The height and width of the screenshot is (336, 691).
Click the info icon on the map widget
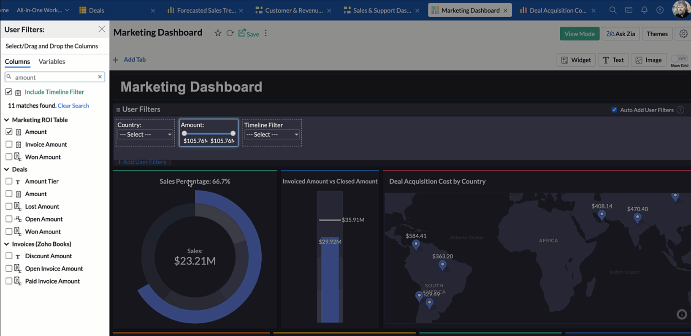(682, 314)
